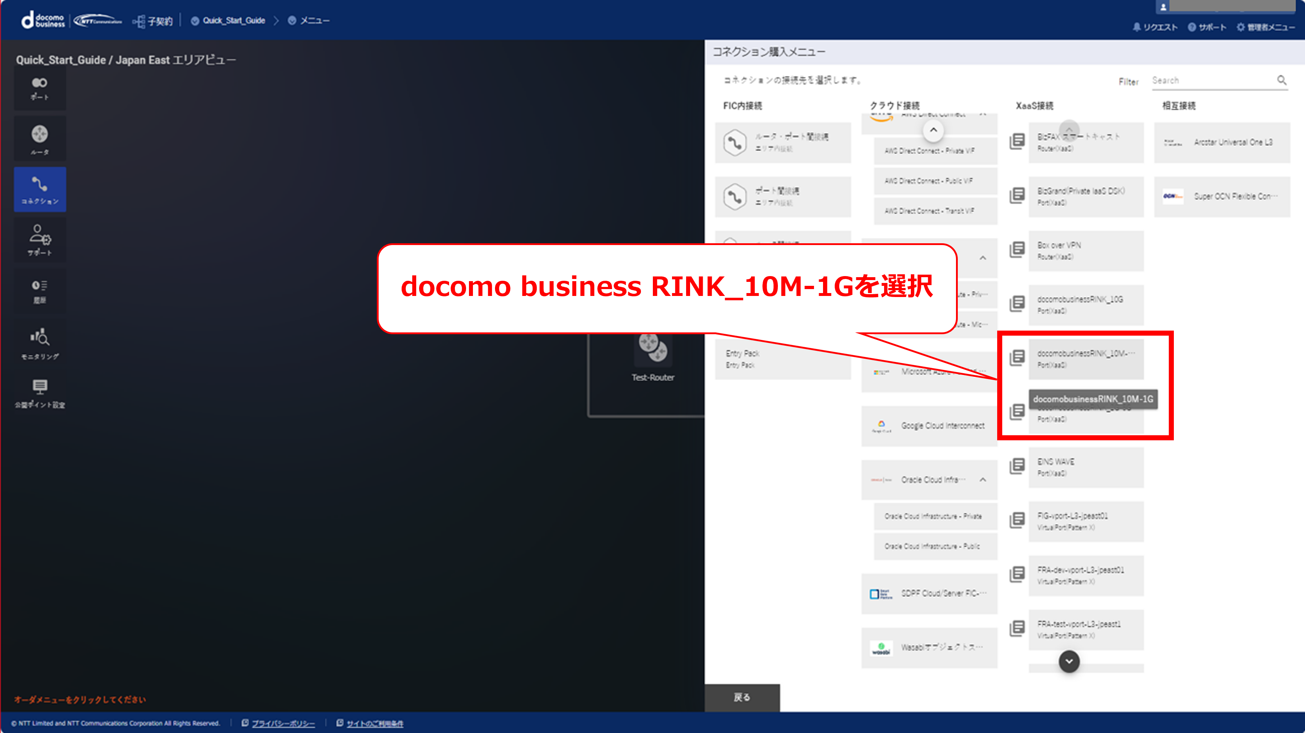The height and width of the screenshot is (733, 1305).
Task: Click the ルータ・ポート間接続 connection icon
Action: tap(735, 142)
